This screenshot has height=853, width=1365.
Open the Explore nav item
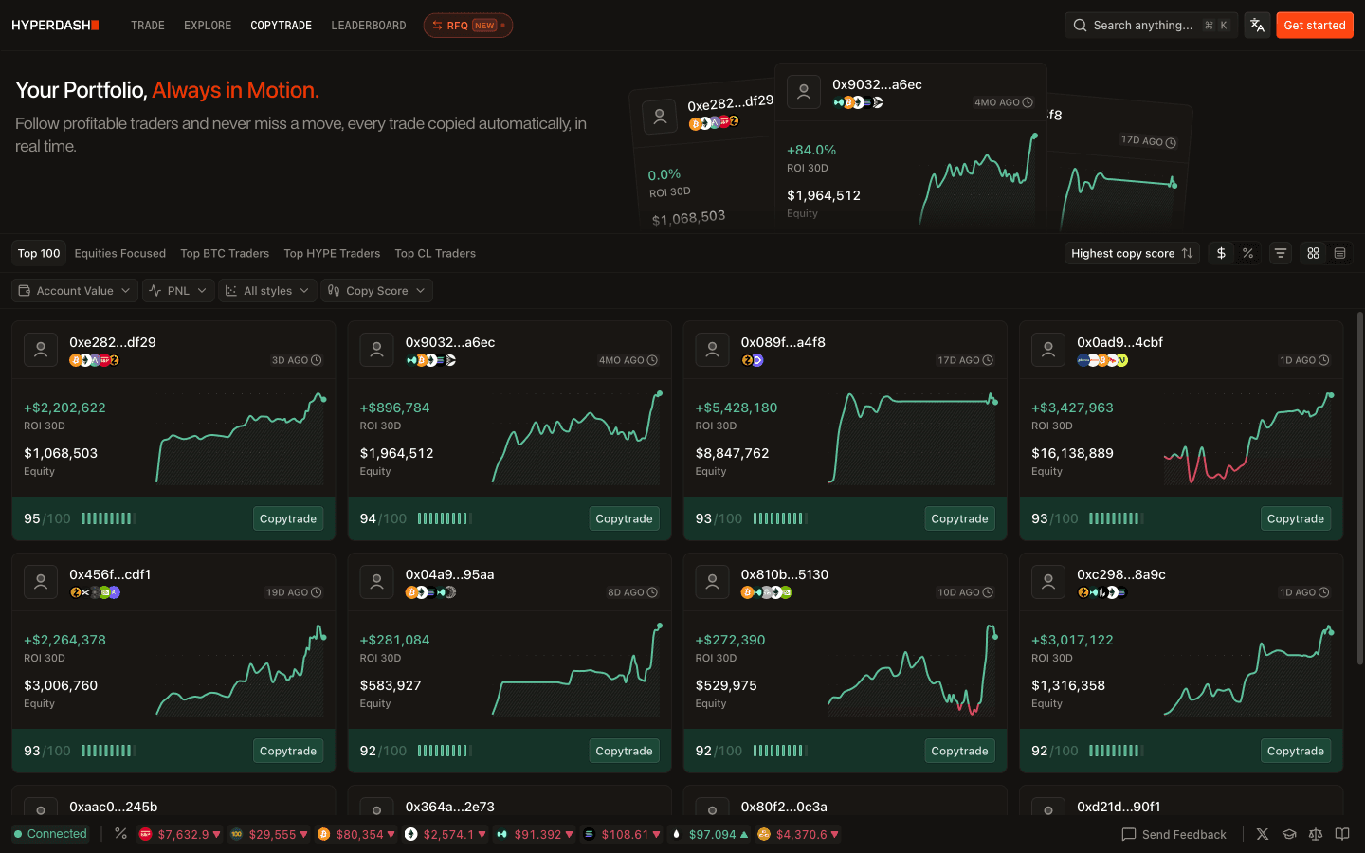208,26
